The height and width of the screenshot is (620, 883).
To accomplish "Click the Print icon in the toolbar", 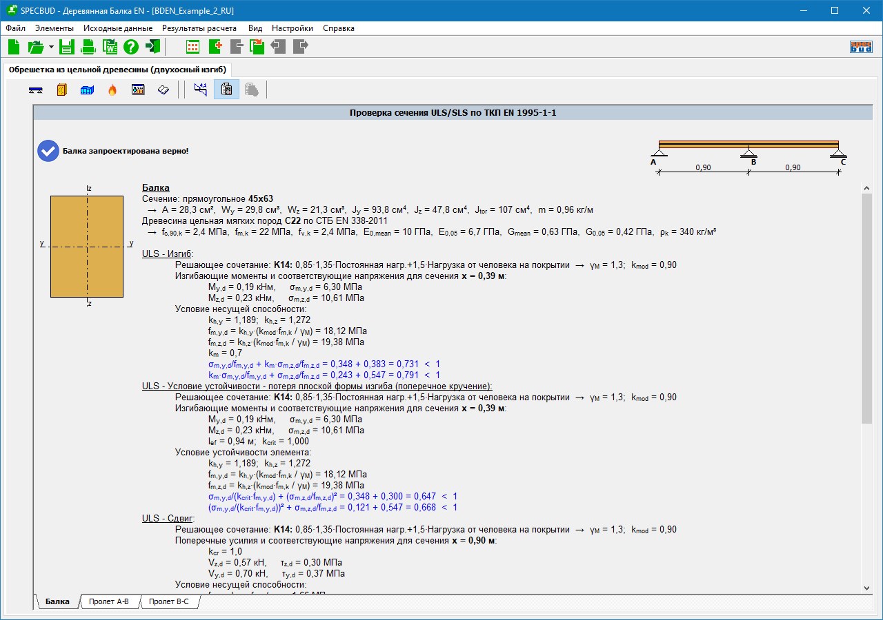I will [88, 47].
